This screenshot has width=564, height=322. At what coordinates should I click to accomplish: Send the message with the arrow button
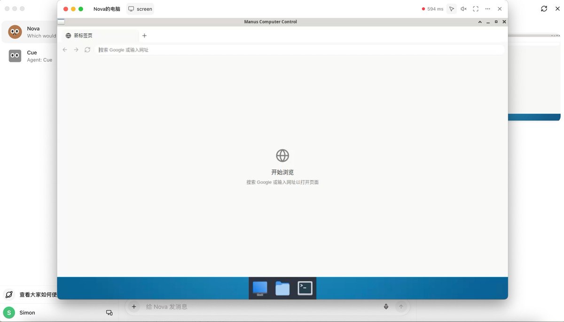click(401, 307)
